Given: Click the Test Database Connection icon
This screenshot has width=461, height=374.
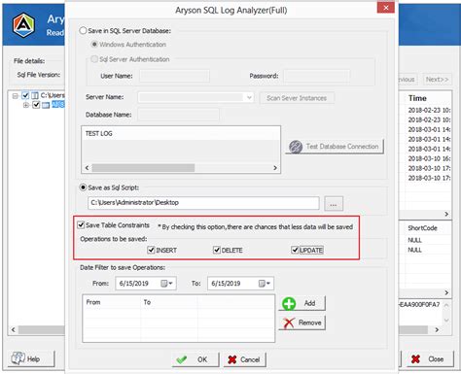Looking at the screenshot, I should [x=296, y=147].
